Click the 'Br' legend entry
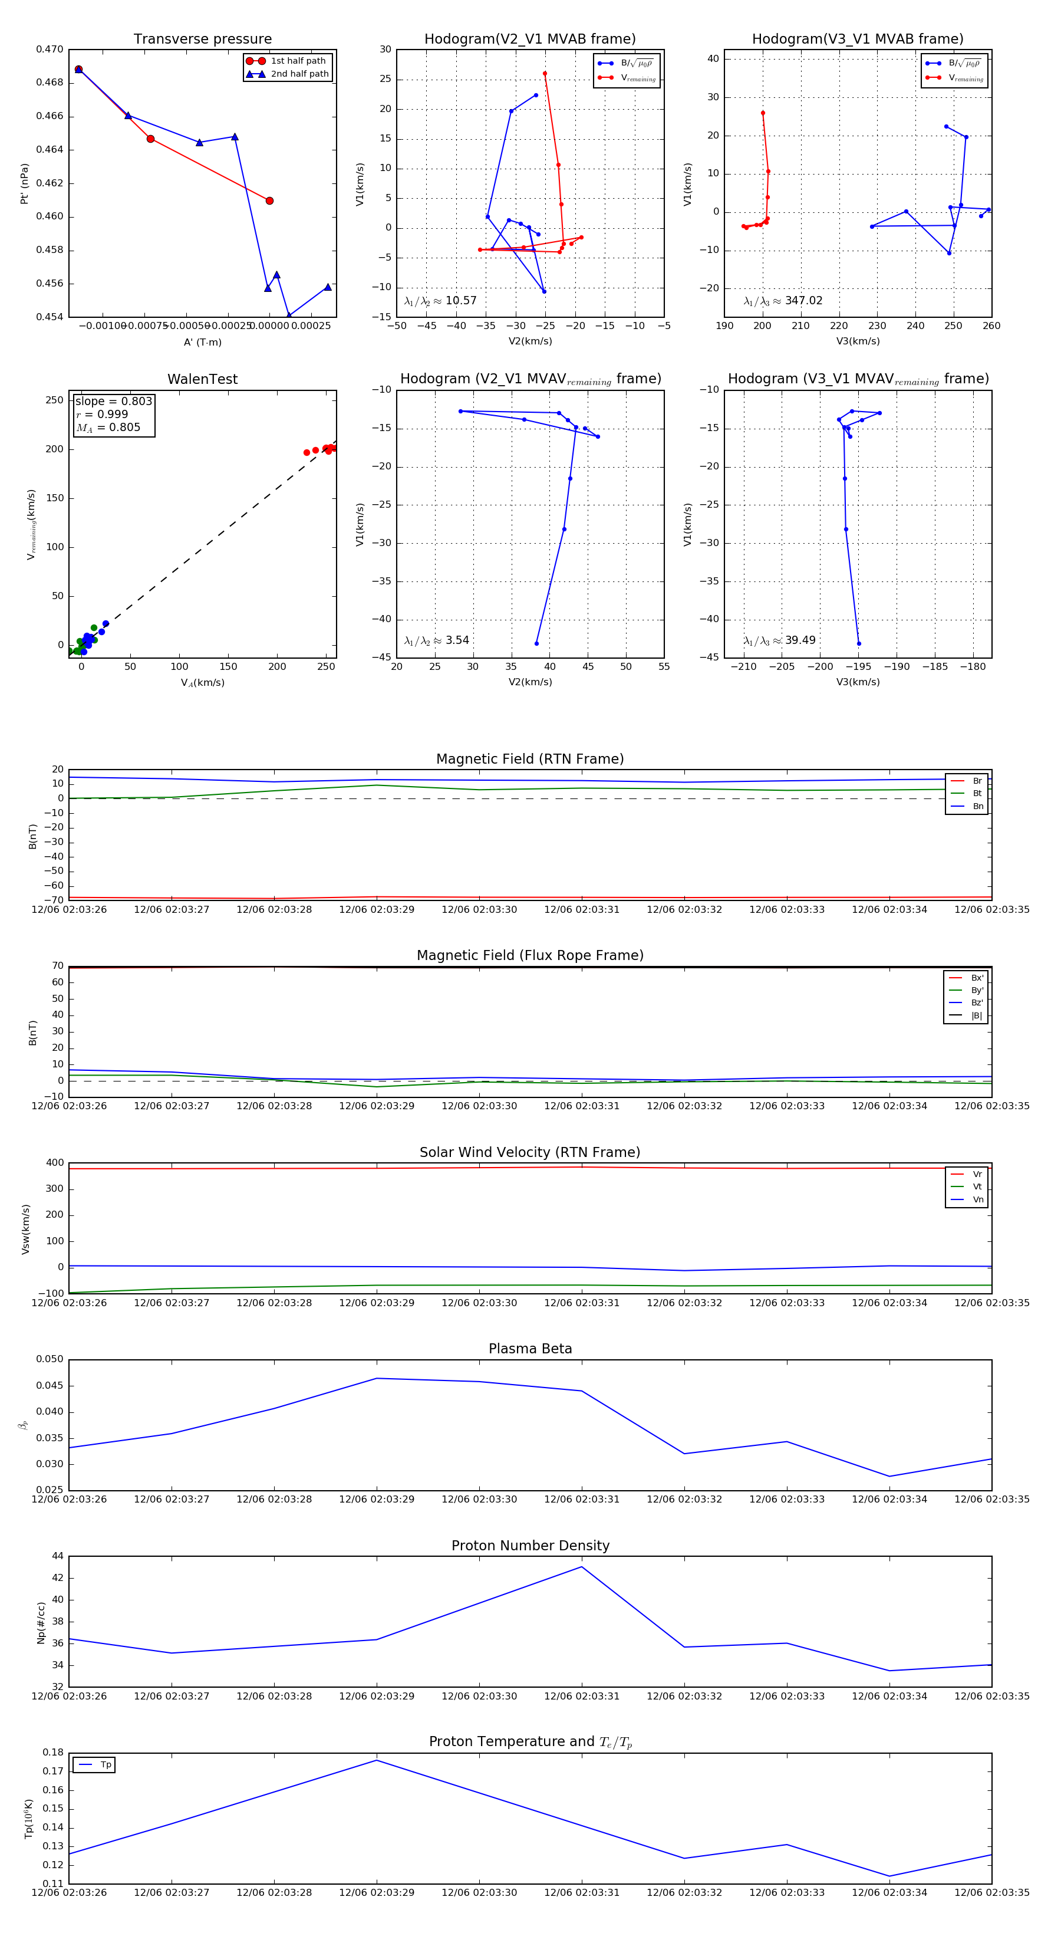Screen dimensions: 1061x1946 [x=967, y=781]
